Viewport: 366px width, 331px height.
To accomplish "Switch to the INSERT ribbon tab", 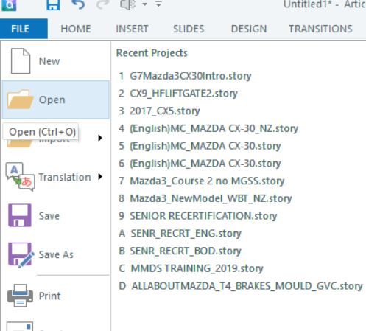I will coord(132,29).
